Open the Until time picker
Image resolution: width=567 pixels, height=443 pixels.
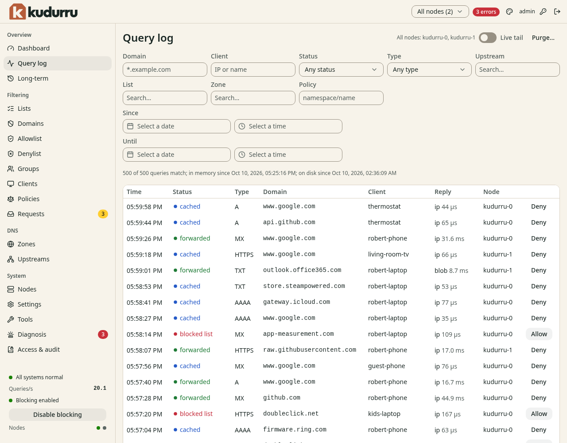[x=288, y=155]
